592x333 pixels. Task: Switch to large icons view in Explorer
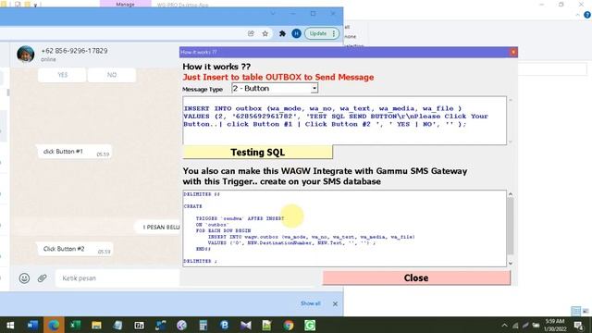coord(586,311)
